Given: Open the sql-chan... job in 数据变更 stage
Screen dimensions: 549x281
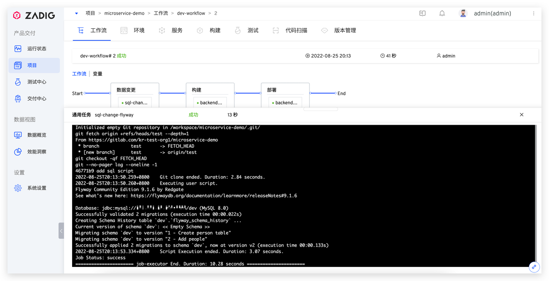Looking at the screenshot, I should (135, 103).
